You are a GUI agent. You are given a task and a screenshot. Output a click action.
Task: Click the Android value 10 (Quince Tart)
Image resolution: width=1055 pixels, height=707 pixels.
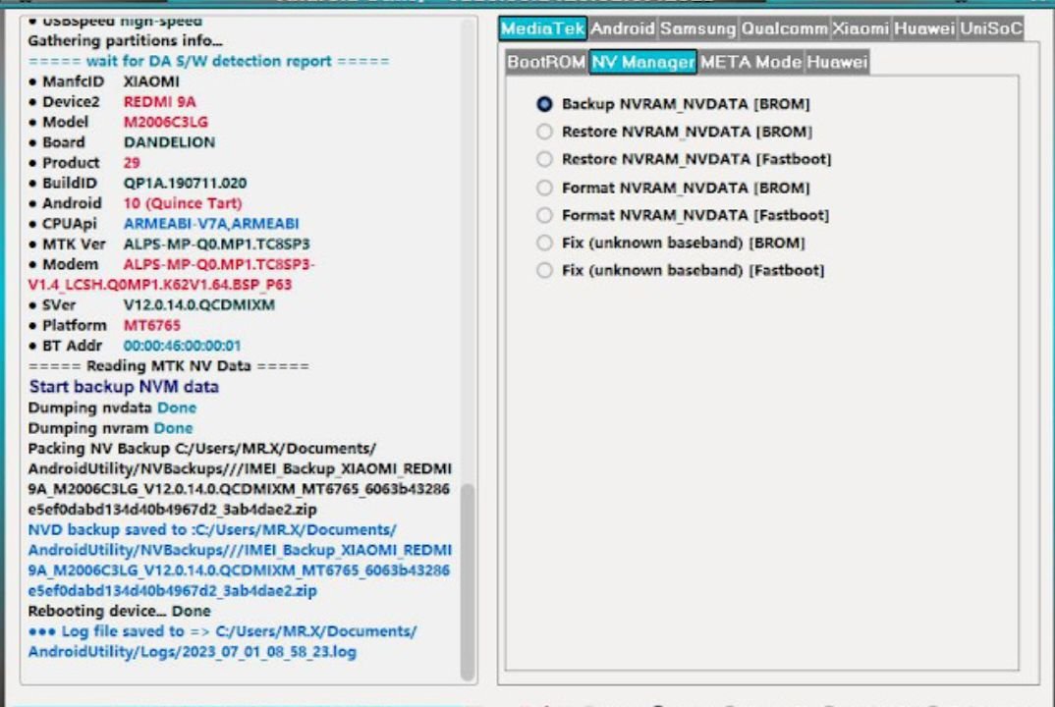(x=183, y=203)
